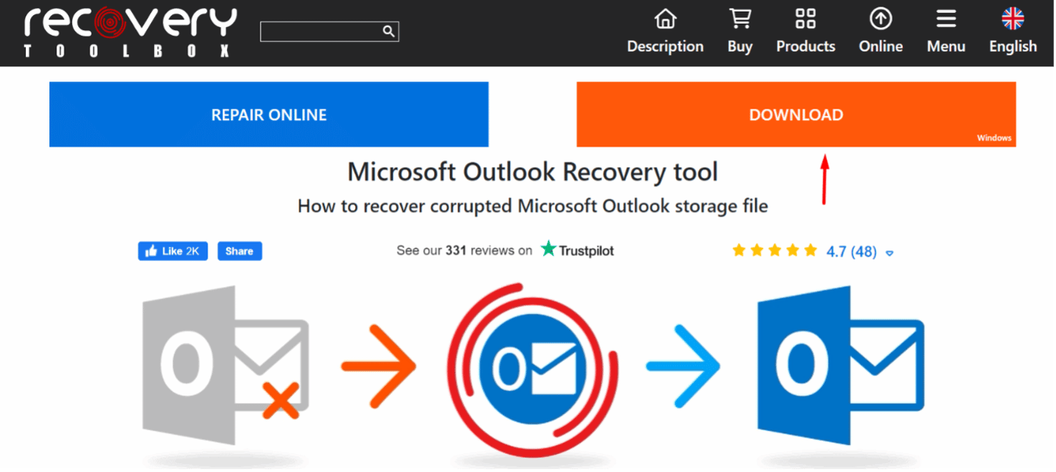Click the 'How to recover corrupted' subtitle
The image size is (1056, 472).
533,207
